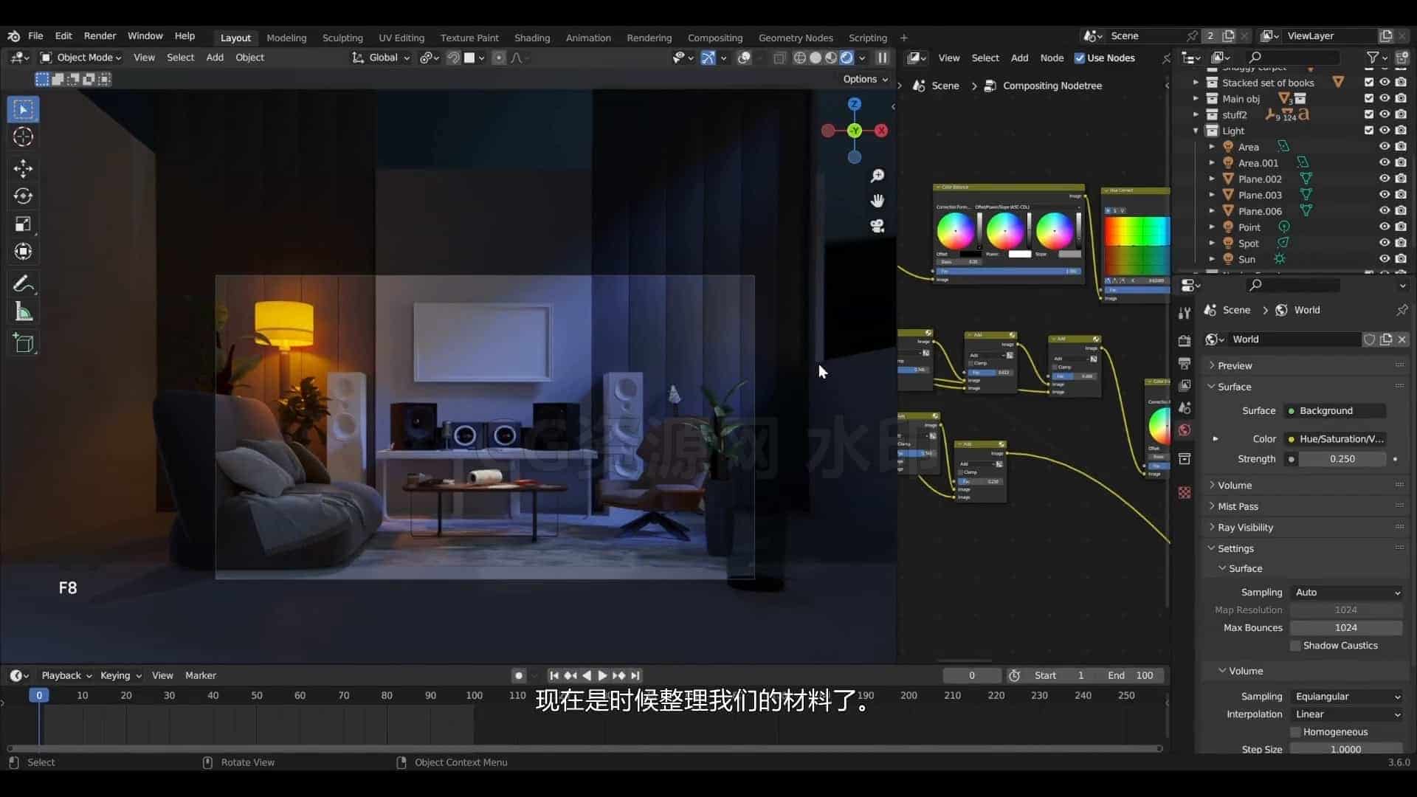Screen dimensions: 1417x797
Task: Select the Move tool
Action: [x=24, y=169]
